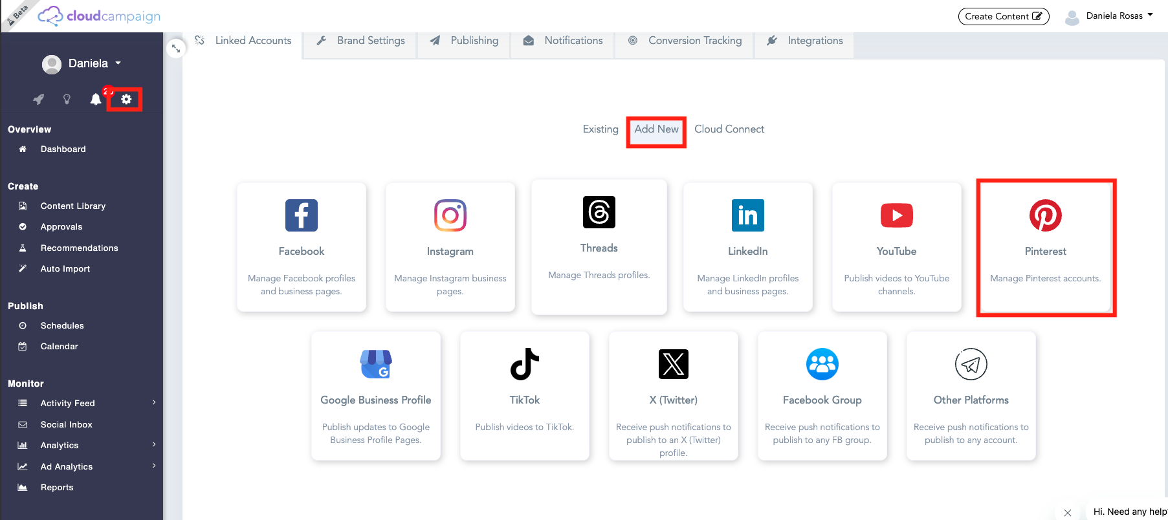The width and height of the screenshot is (1168, 520).
Task: Click the Other Platforms paper-plane icon
Action: [971, 364]
